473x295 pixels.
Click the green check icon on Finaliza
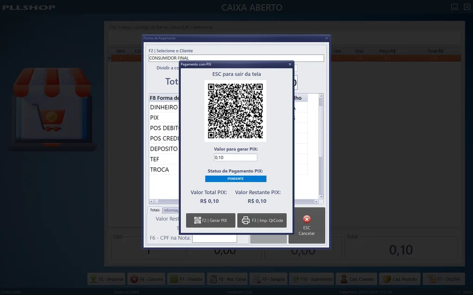point(174,279)
